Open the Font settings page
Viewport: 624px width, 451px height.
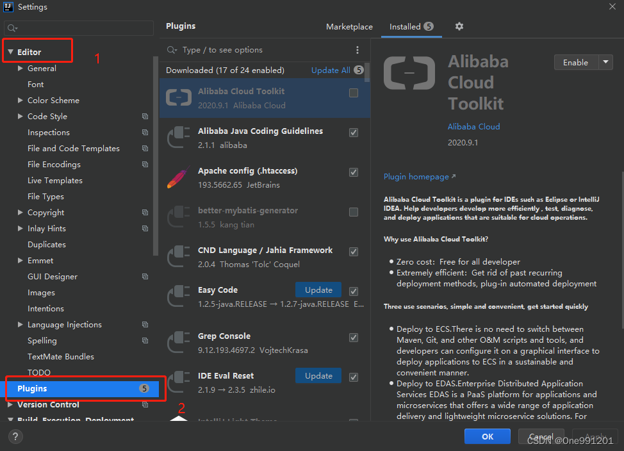click(35, 85)
